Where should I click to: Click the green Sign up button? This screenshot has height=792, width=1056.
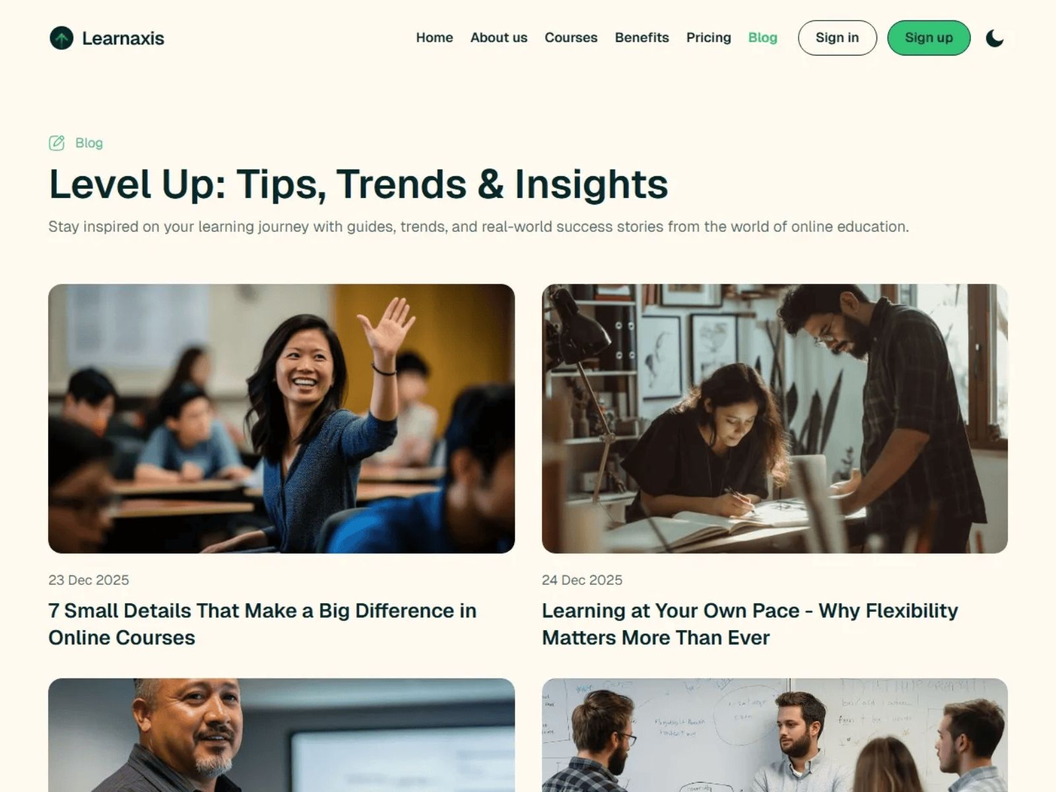929,38
